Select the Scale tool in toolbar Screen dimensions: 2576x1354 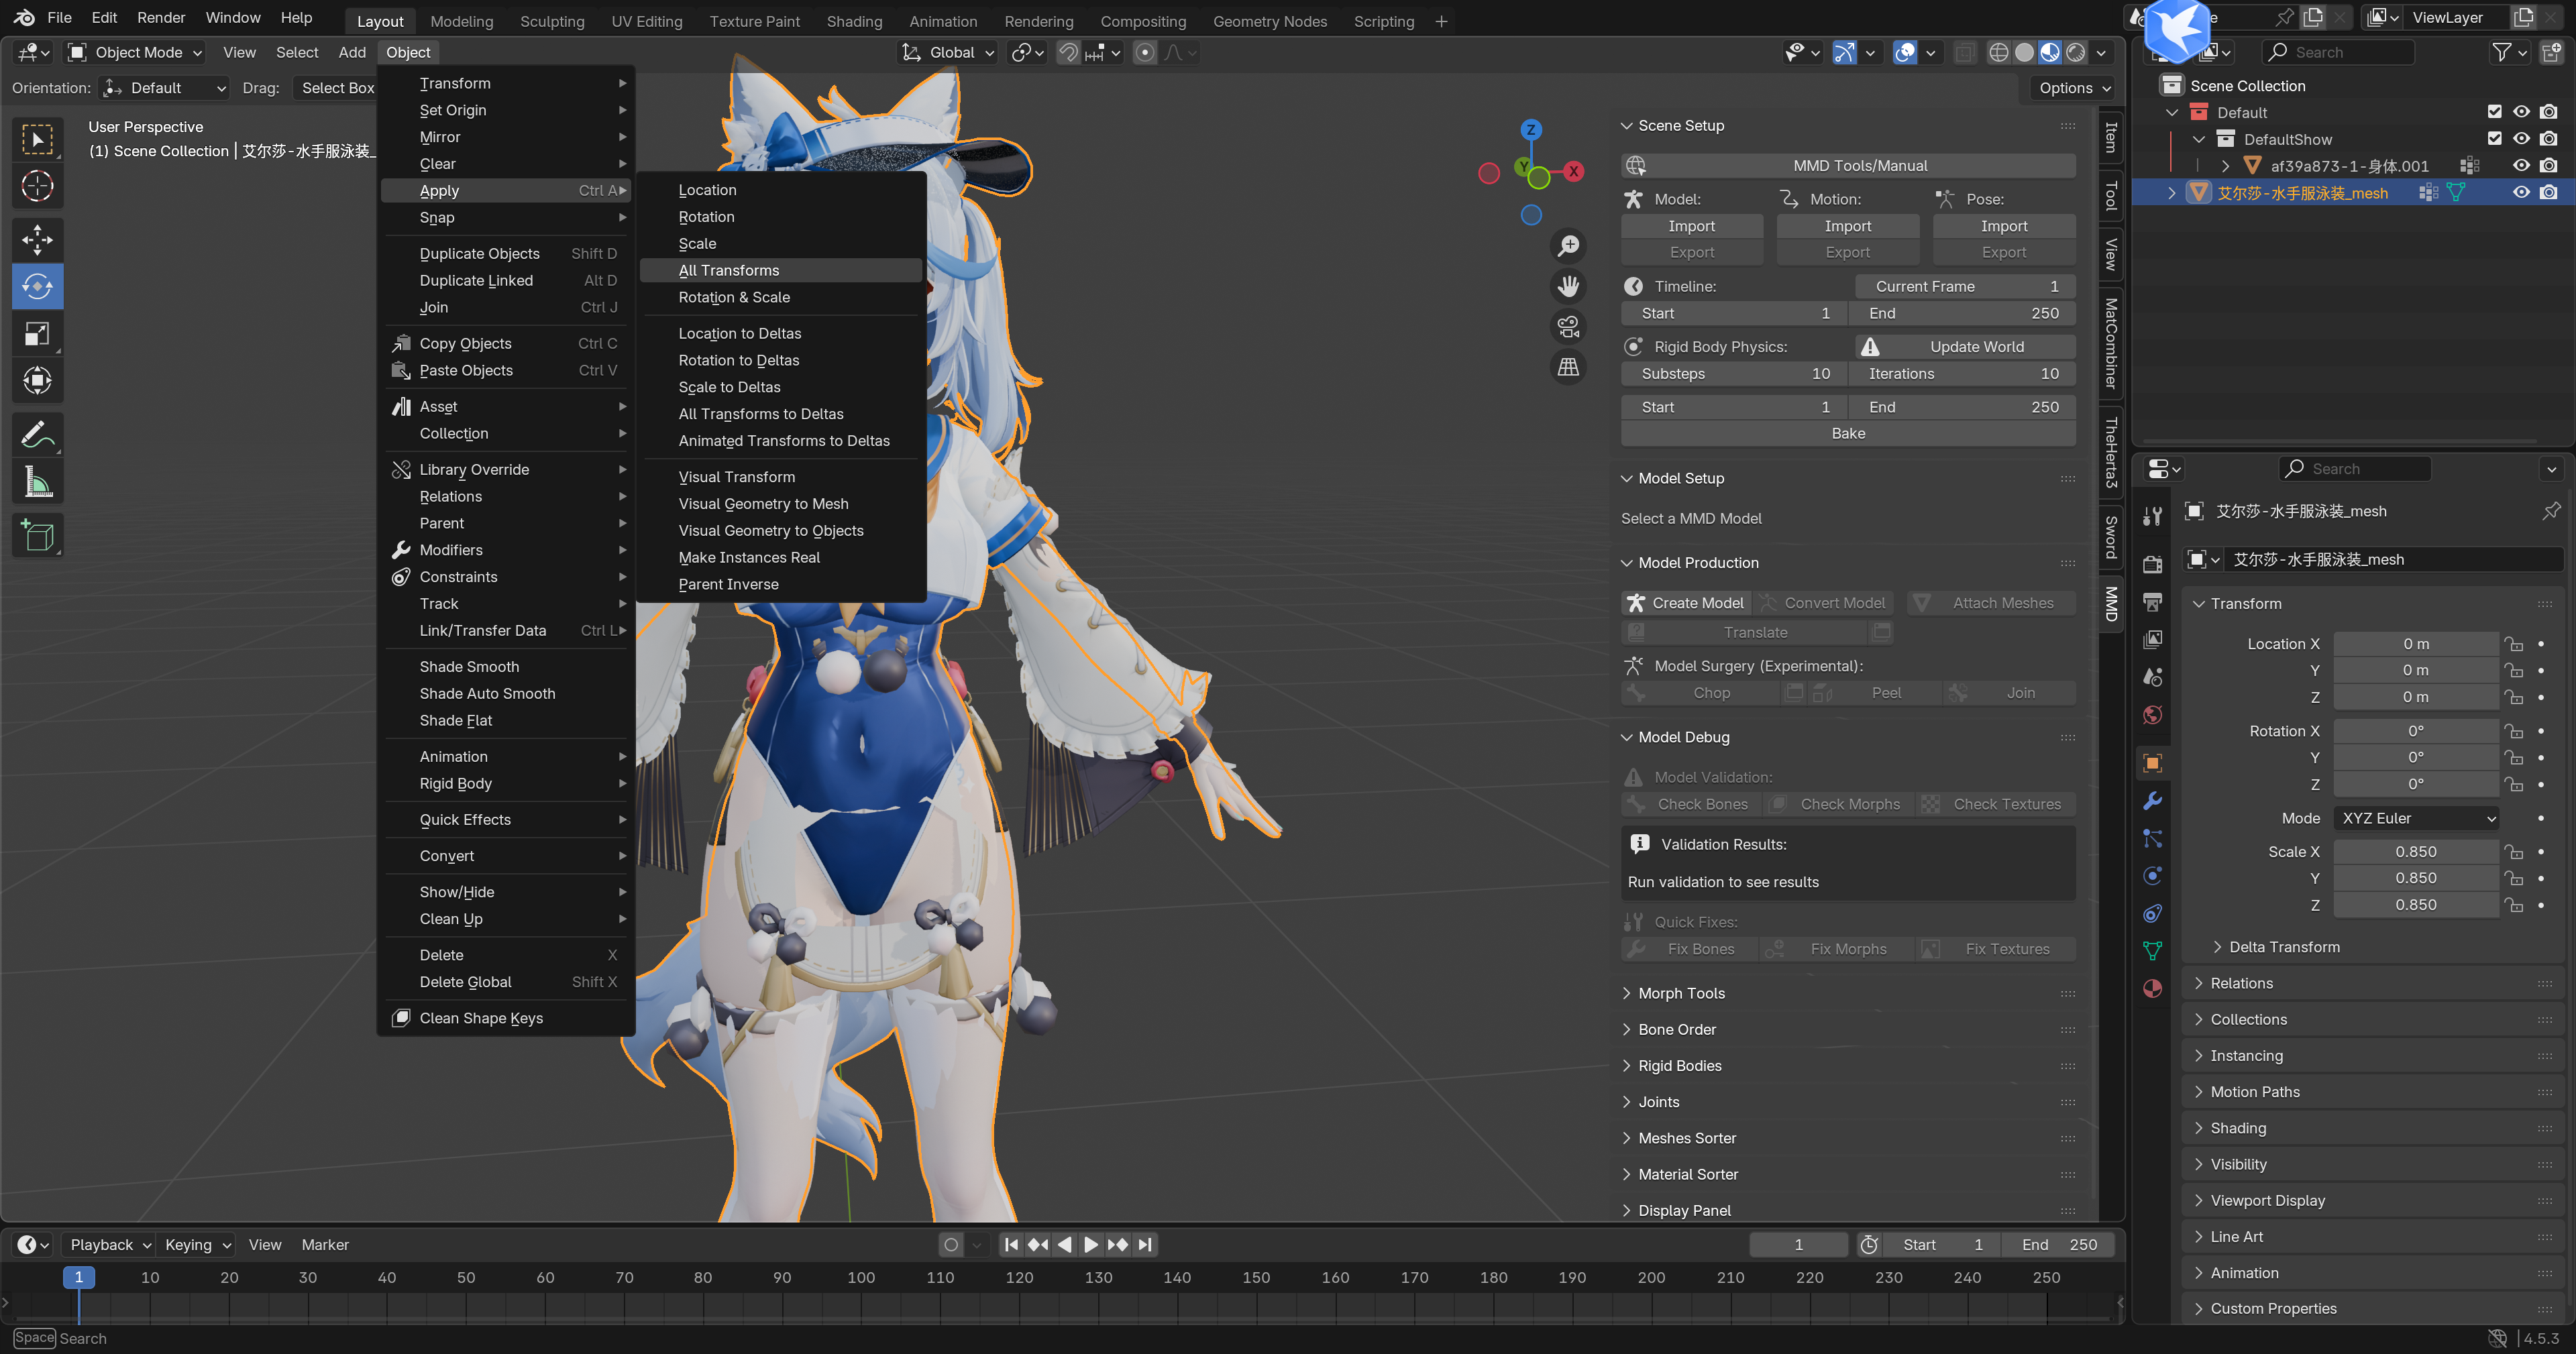[x=37, y=334]
